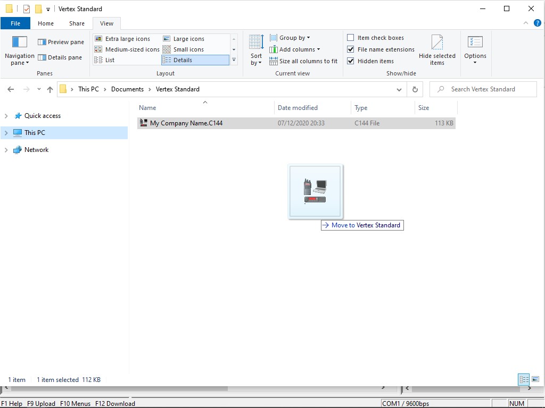
Task: Expand Quick access in the navigation tree
Action: [x=6, y=116]
